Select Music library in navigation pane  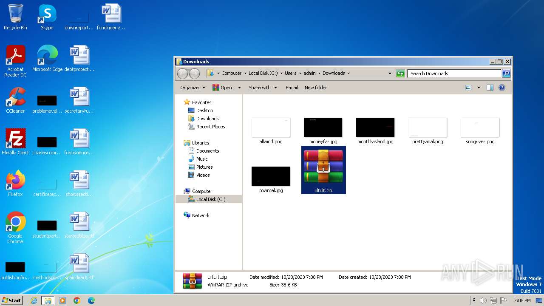(x=198, y=159)
